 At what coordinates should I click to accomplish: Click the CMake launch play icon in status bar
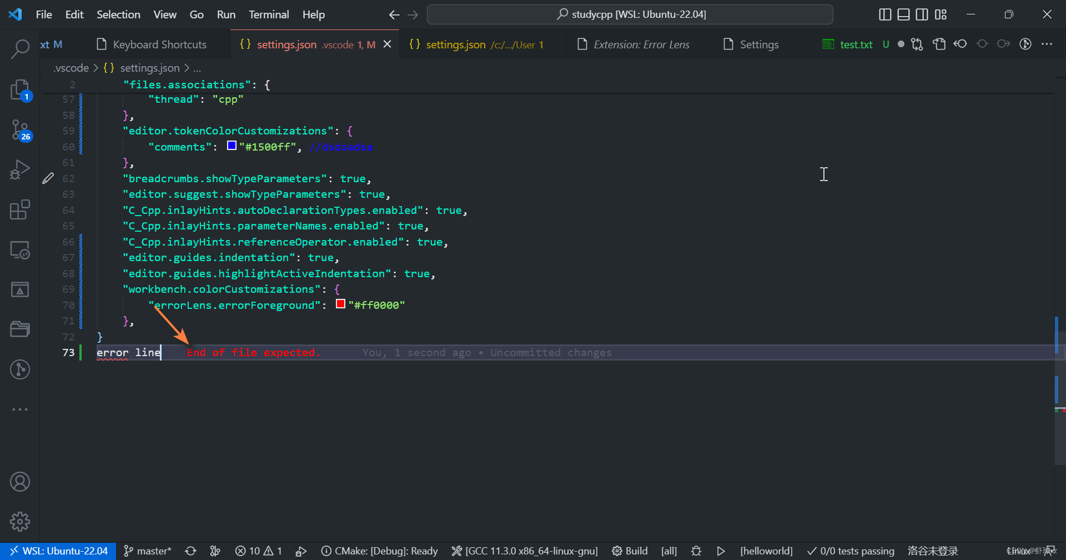pyautogui.click(x=721, y=551)
